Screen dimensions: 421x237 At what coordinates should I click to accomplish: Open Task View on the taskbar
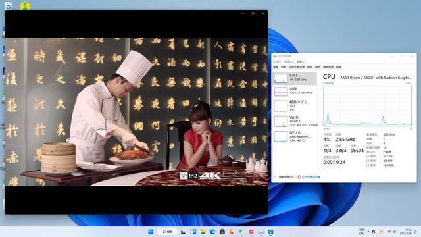coord(184,232)
